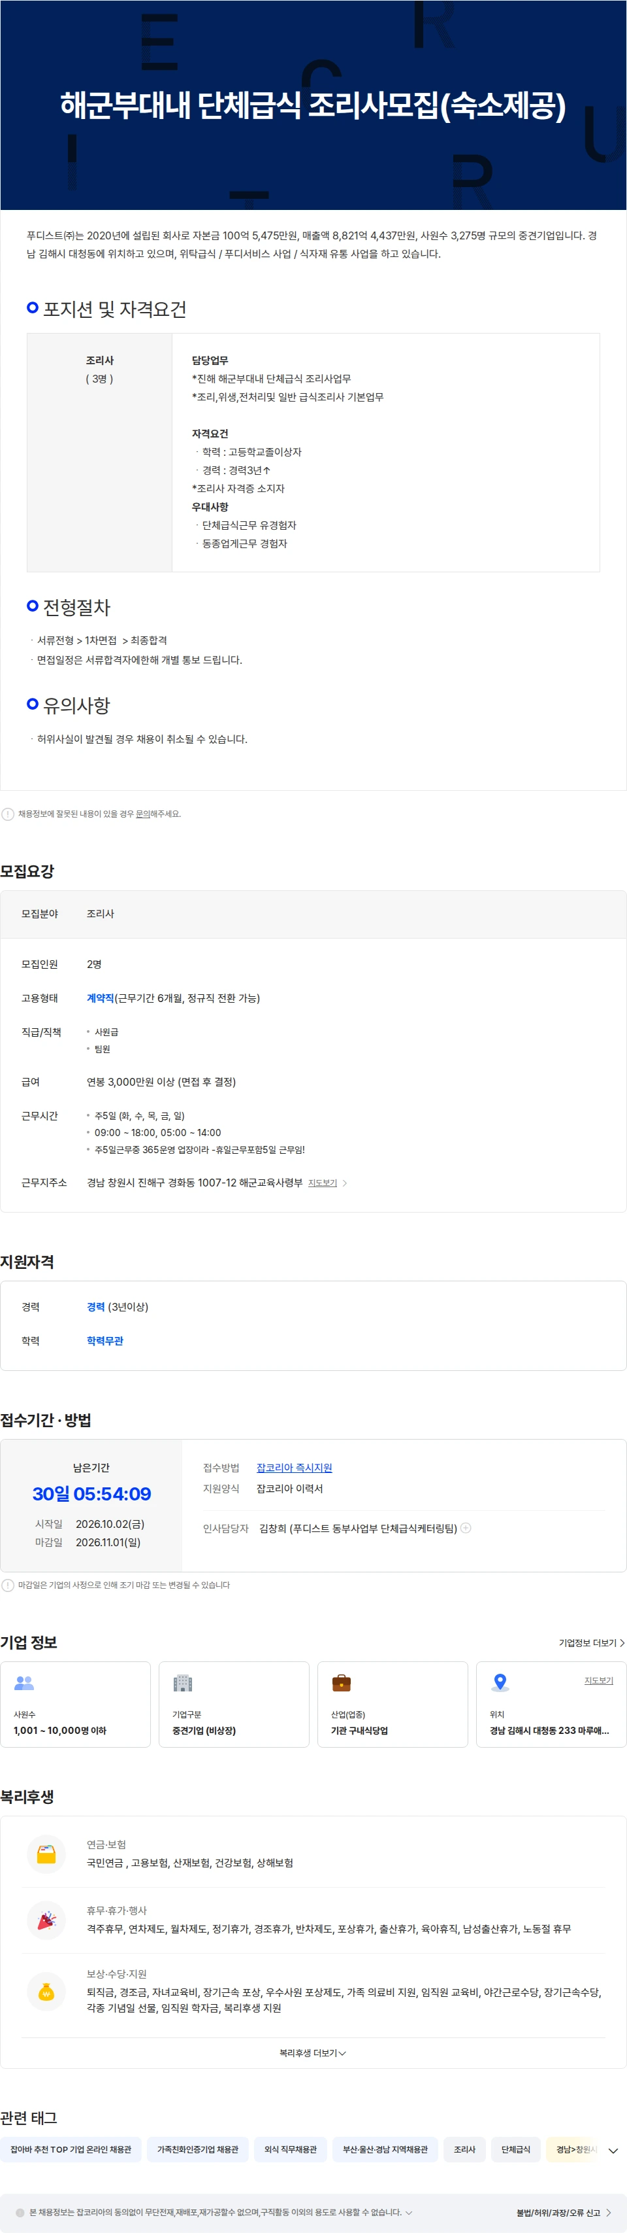This screenshot has height=2233, width=627.
Task: Select the 조리사 tag
Action: point(465,2150)
